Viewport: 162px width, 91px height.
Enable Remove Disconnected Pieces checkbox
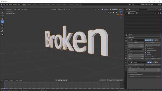pos(129,75)
